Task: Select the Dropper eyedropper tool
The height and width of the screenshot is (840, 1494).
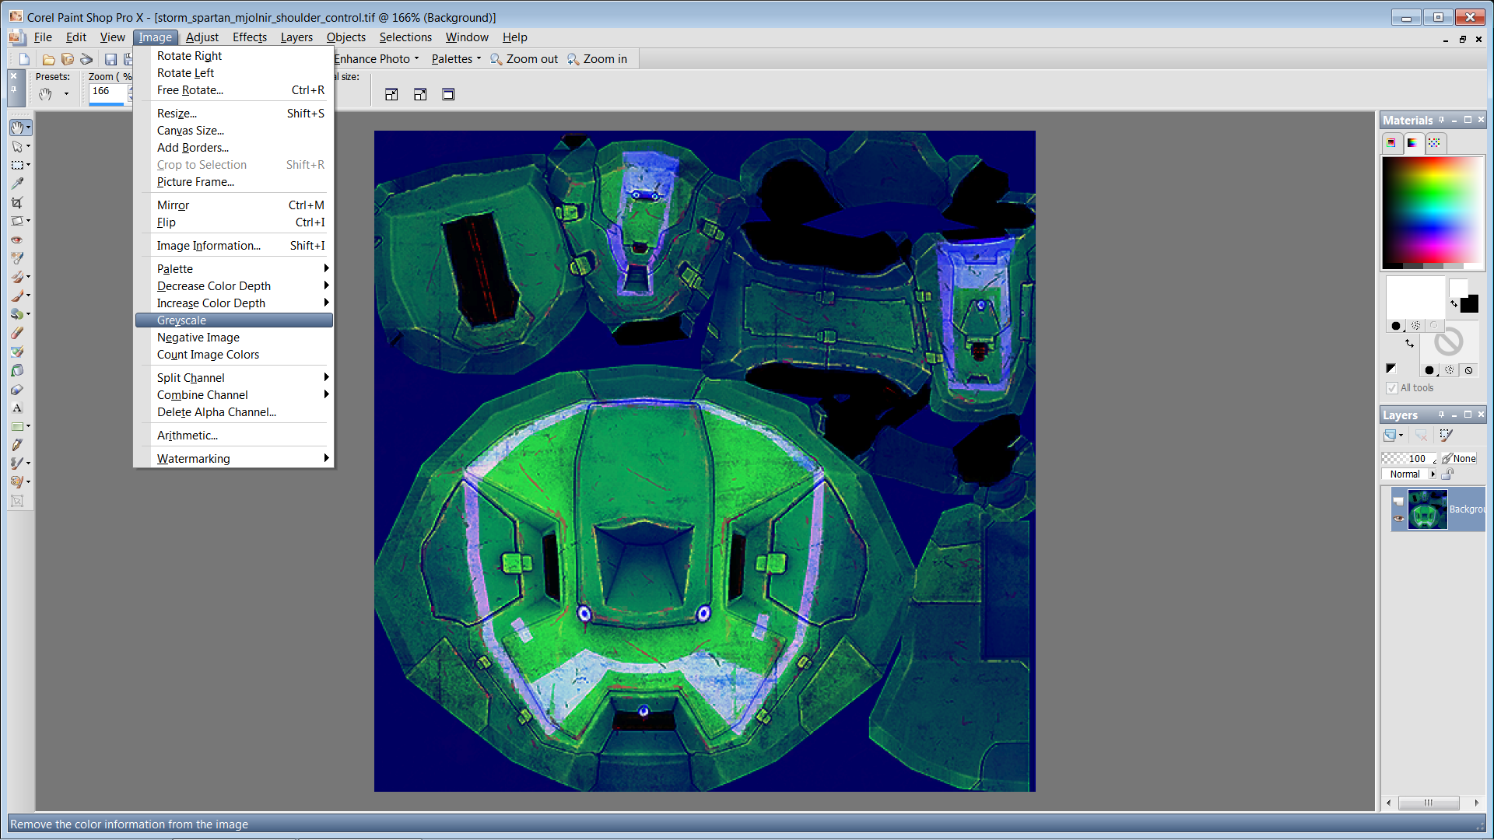Action: click(x=17, y=184)
